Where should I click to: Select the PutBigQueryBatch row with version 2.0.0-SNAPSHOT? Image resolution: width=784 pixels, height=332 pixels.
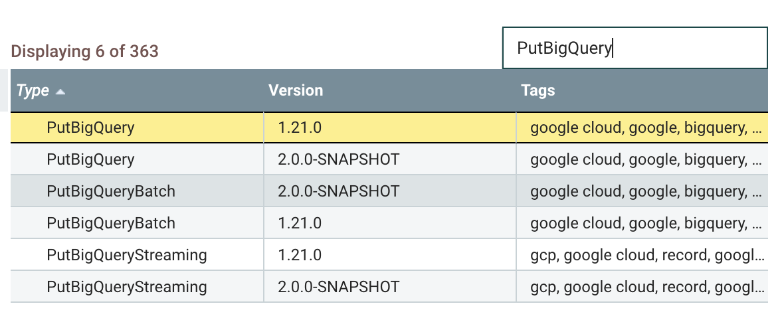click(x=389, y=191)
